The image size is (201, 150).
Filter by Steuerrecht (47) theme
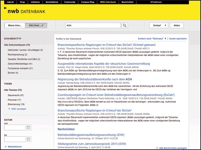16,95
